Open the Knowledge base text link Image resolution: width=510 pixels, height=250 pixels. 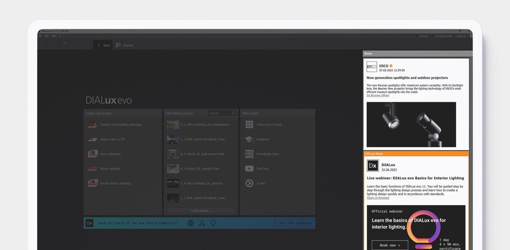pos(268,154)
